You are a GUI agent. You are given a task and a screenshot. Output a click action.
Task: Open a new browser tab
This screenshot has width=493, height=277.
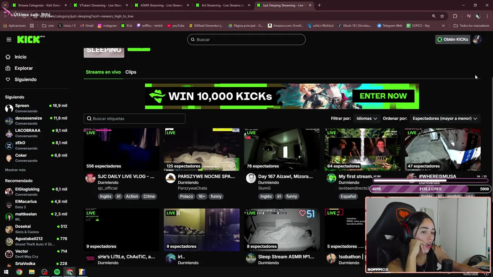(x=319, y=5)
